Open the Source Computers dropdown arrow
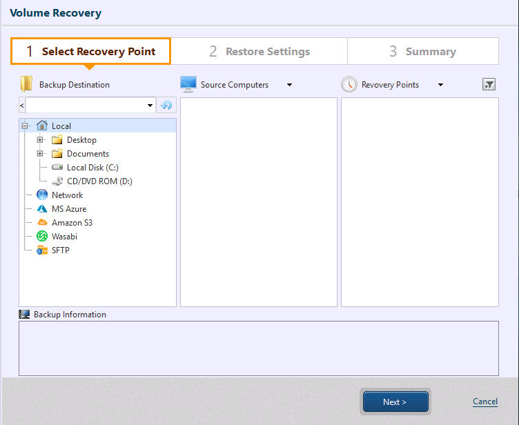519x425 pixels. point(289,85)
